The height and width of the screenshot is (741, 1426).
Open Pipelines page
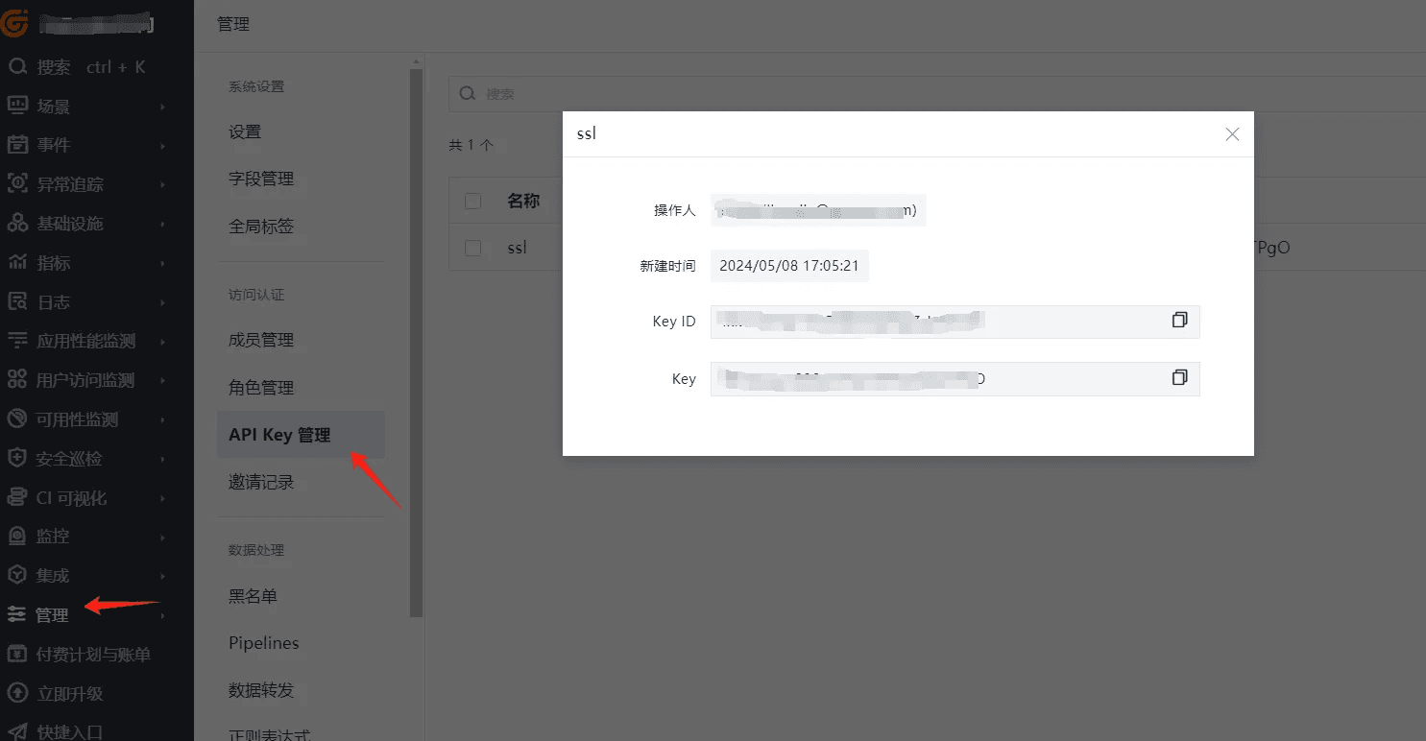point(264,643)
